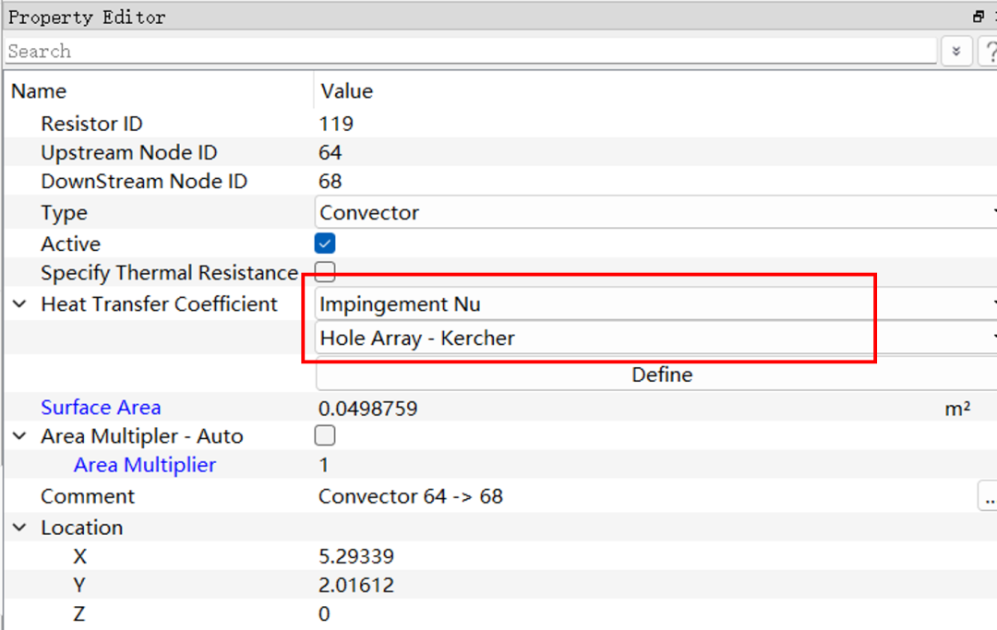Toggle Area Multiplier - Auto checkbox
Screen dimensions: 997x630
[325, 435]
